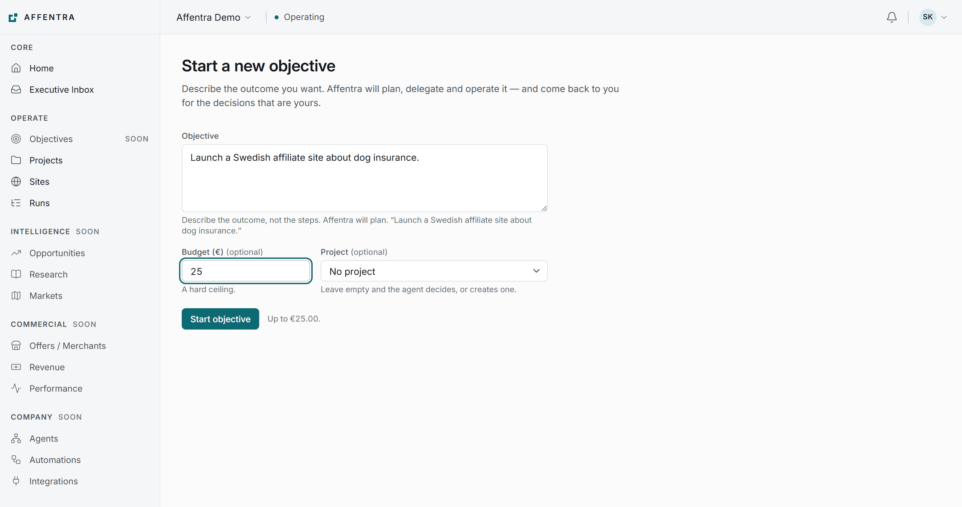Screen dimensions: 962x507
Task: Click the 'Project (optional)' label
Action: tap(354, 252)
